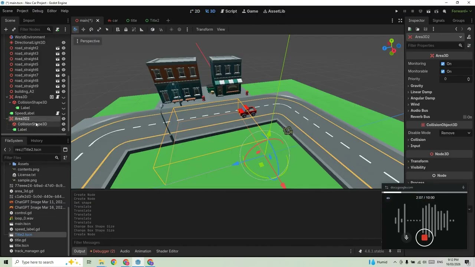Expand the Assets folder
The width and height of the screenshot is (475, 267).
(x=10, y=164)
